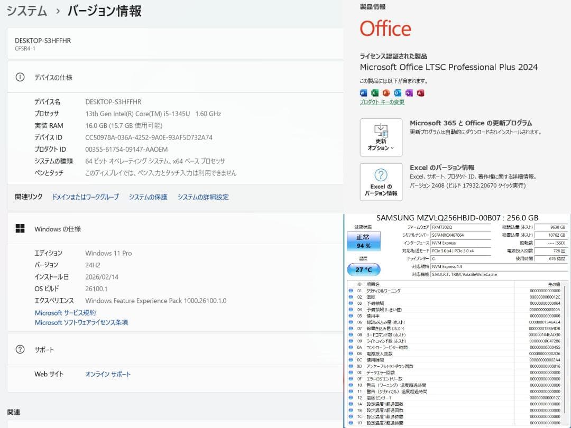
Task: Navigate to システム in the breadcrumb
Action: (x=27, y=11)
